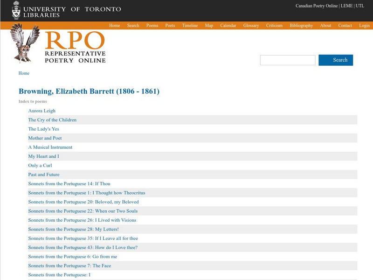Click University of Toronto Libraries title text

pos(72,12)
